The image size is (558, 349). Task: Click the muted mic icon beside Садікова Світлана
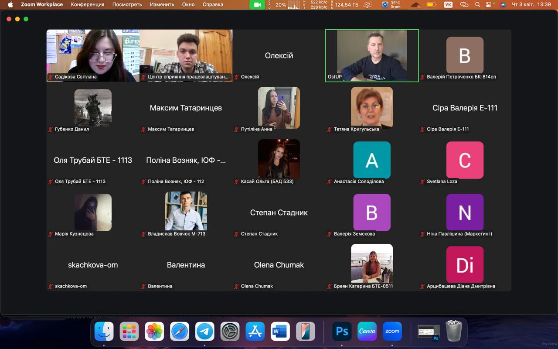tap(51, 77)
